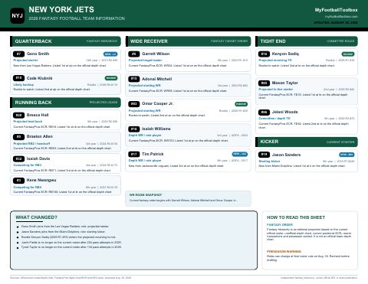Click the NYJ team logo badge
Viewport: 368px width, 284px height.
click(18, 15)
